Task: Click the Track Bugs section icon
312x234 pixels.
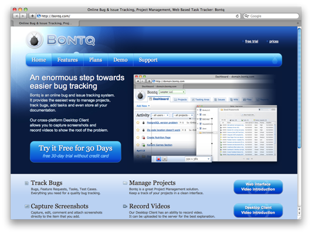Action: click(x=26, y=183)
